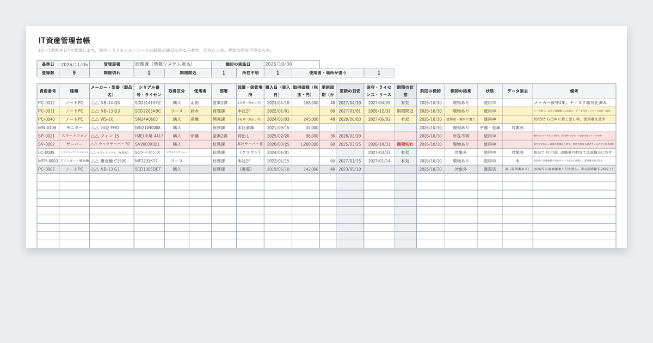This screenshot has width=653, height=343.
Task: Click user name cell 伊藤
Action: [x=200, y=136]
